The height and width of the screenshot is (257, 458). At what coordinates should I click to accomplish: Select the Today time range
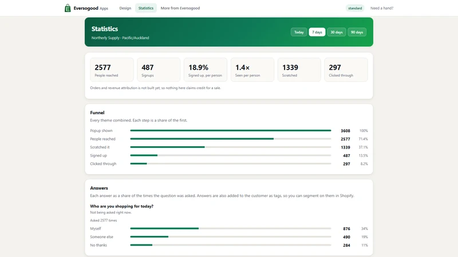pos(299,32)
